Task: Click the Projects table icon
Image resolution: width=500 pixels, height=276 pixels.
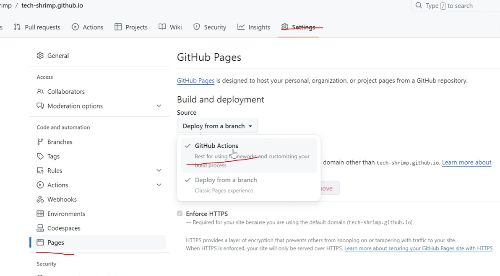Action: click(118, 27)
